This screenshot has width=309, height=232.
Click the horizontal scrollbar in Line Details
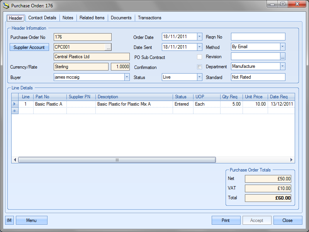(117, 160)
